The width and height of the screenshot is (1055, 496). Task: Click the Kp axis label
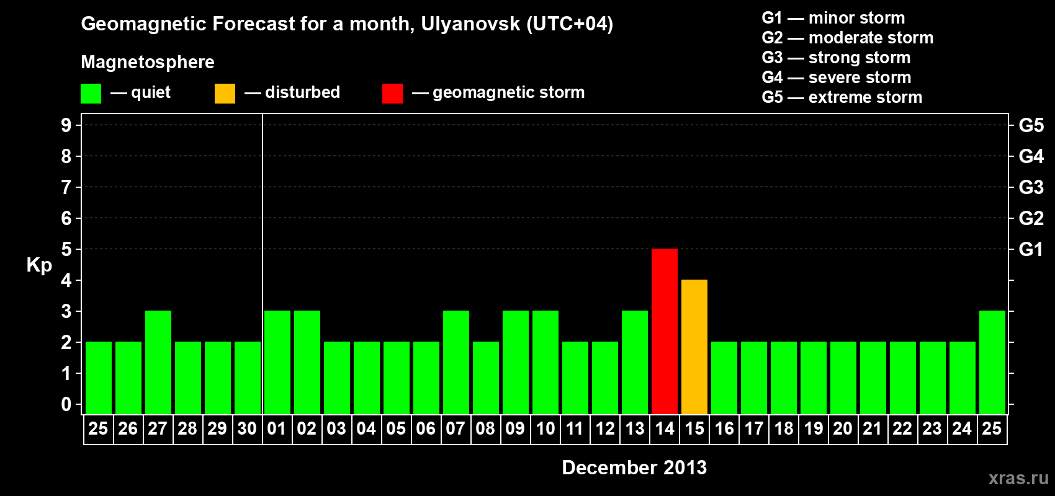(x=39, y=265)
